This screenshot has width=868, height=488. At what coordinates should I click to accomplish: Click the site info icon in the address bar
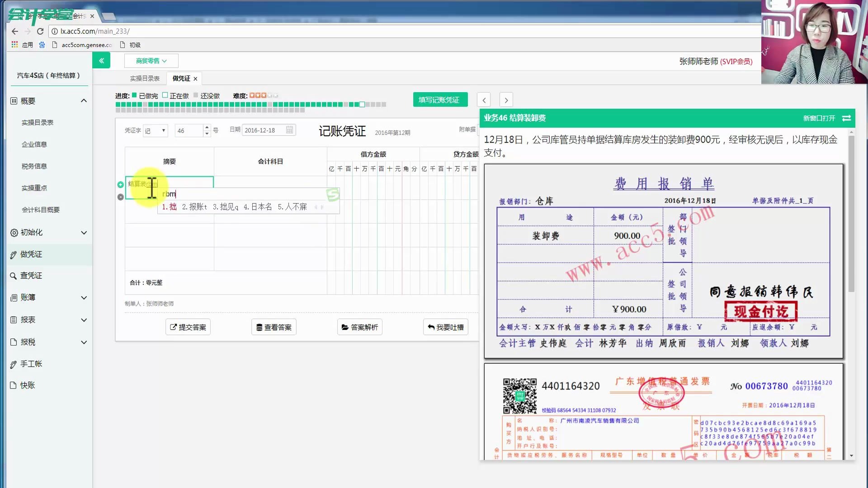(55, 31)
